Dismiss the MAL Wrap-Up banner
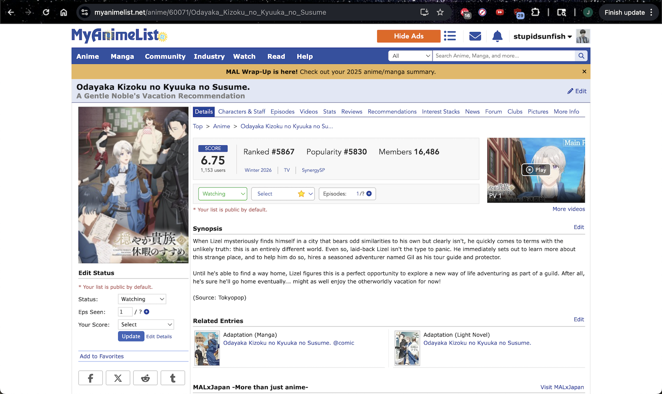662x394 pixels. click(x=584, y=72)
